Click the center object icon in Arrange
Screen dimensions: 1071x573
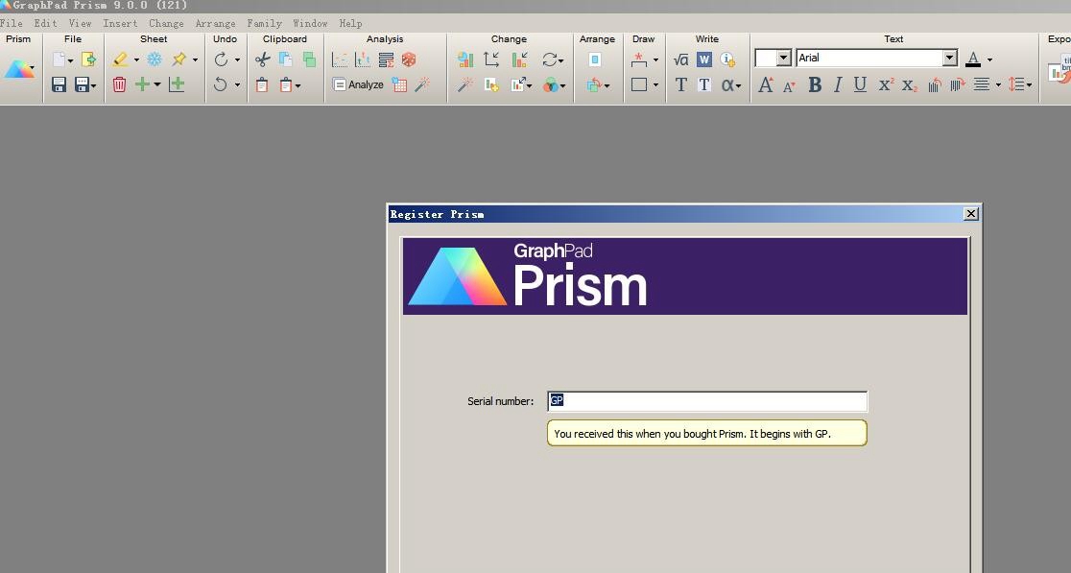(595, 60)
